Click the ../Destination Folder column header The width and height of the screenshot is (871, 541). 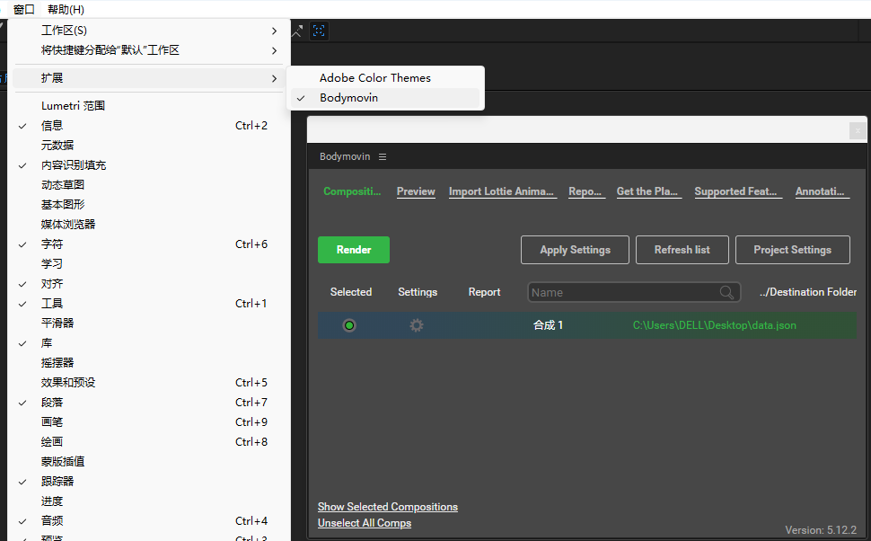pyautogui.click(x=808, y=292)
